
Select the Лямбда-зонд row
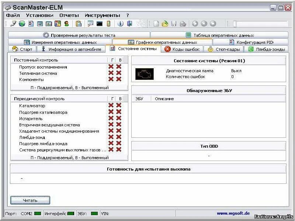pyautogui.click(x=69, y=137)
